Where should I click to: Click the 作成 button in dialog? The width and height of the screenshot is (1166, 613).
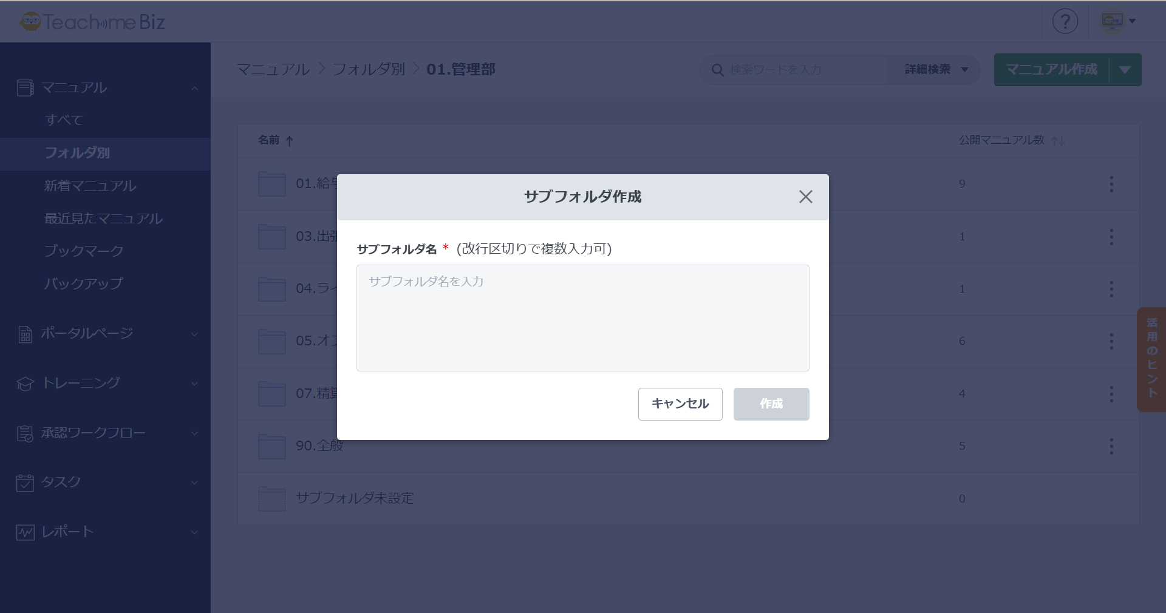click(x=771, y=404)
